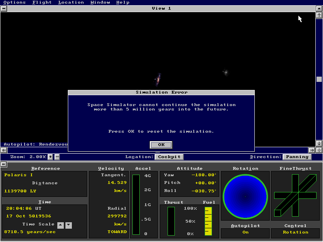Viewport: 323px width, 242px height.
Task: Click the Control panel heading
Action: [296, 226]
